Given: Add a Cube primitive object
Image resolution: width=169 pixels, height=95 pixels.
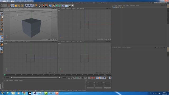Looking at the screenshot, I should tap(50, 6).
